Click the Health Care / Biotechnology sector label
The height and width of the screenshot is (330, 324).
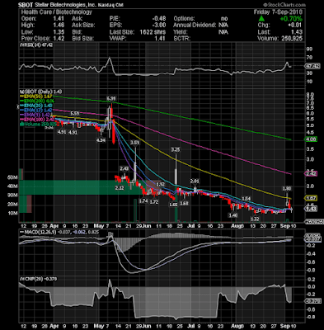(56, 12)
